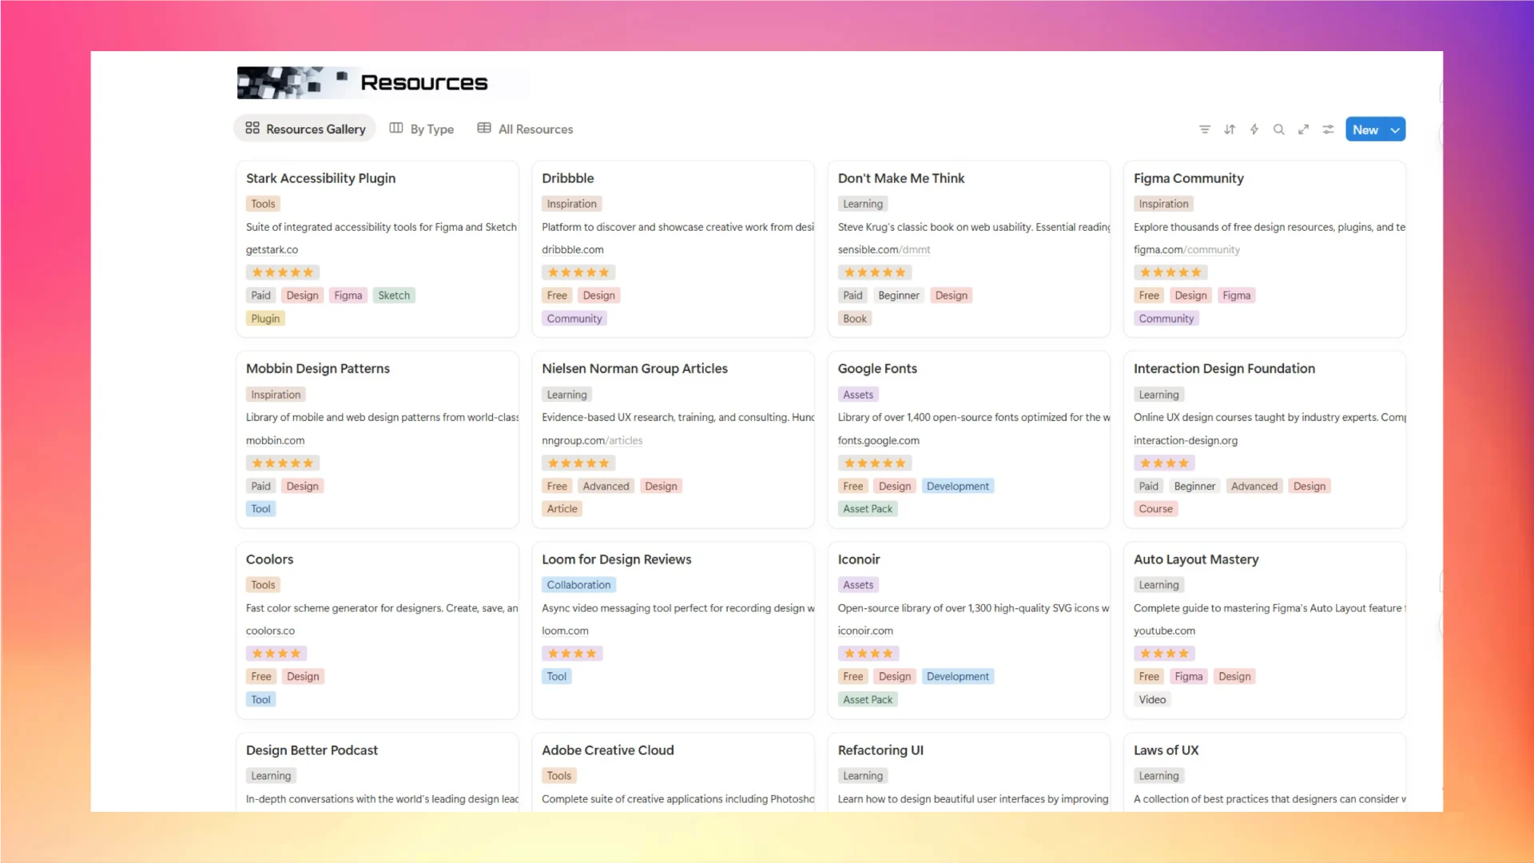Viewport: 1534px width, 863px height.
Task: Click the star rating on Coolors card
Action: 276,654
